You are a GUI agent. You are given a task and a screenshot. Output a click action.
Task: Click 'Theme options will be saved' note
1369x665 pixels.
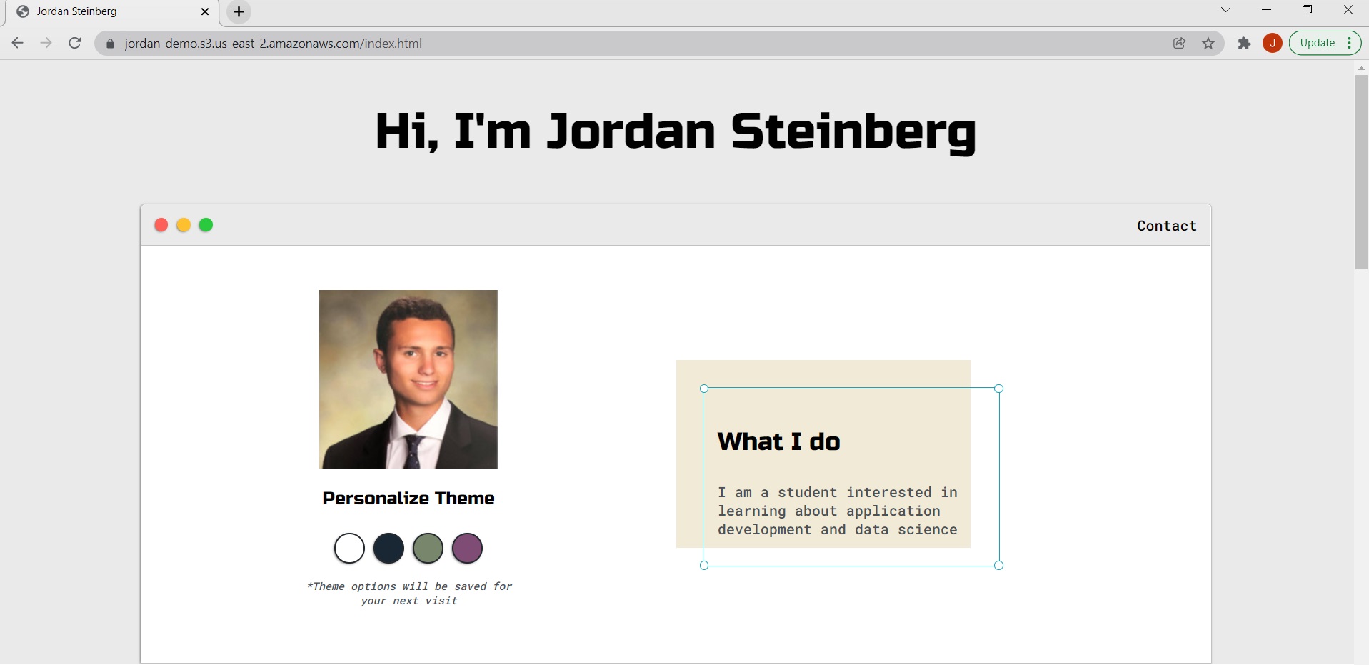click(x=409, y=594)
